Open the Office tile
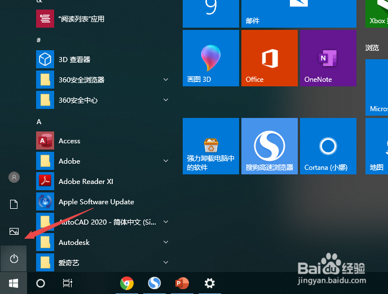The width and height of the screenshot is (388, 294). 270,58
